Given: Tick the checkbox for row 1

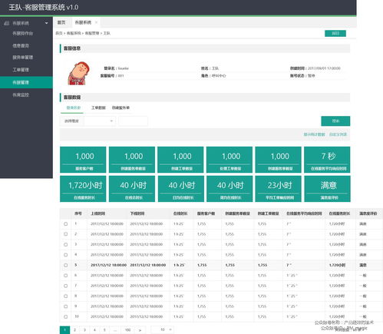Looking at the screenshot, I should (x=66, y=224).
